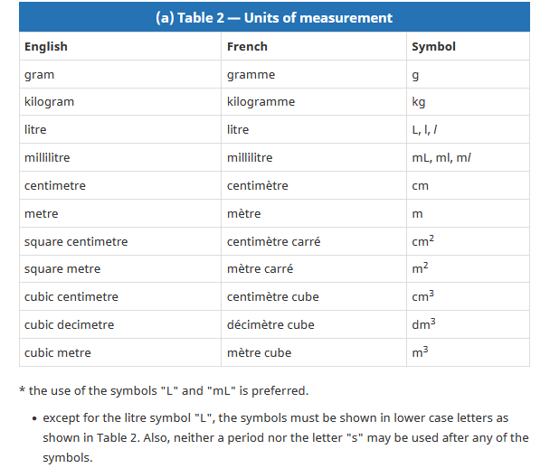The height and width of the screenshot is (468, 550).
Task: Click the Symbol column header
Action: tap(433, 46)
